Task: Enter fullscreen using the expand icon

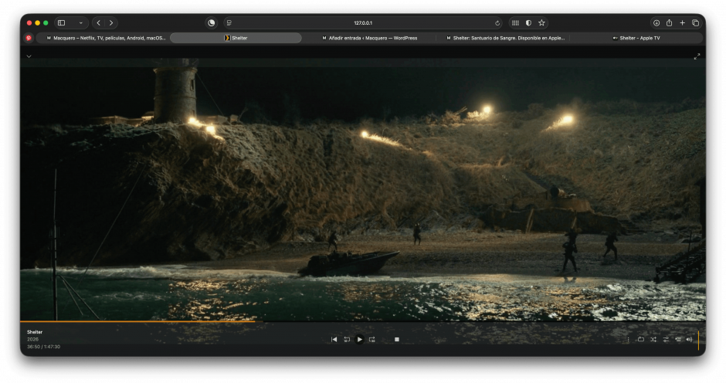Action: click(x=697, y=56)
